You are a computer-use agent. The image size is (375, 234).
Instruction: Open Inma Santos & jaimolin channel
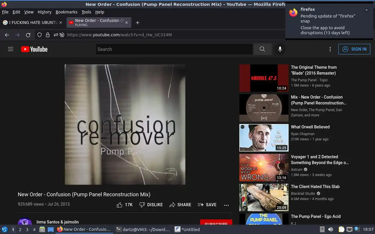pos(57,222)
